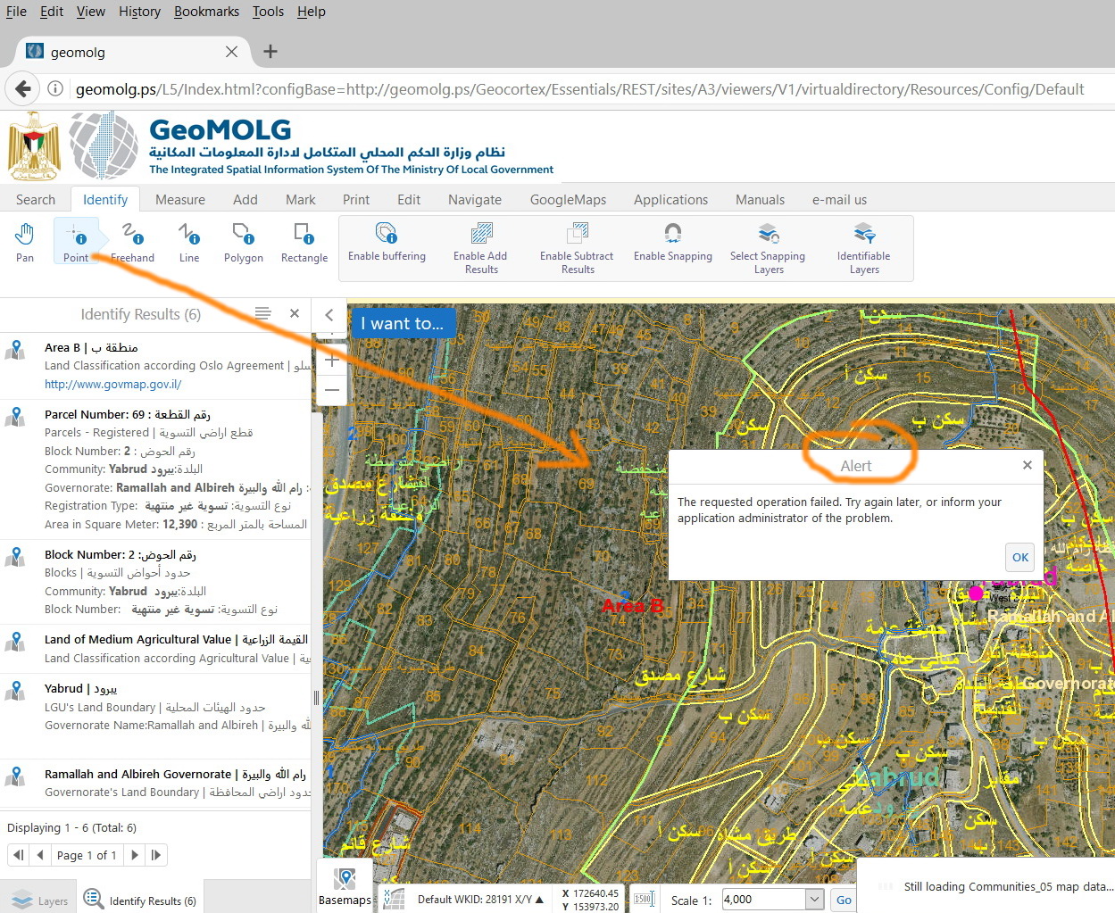
Task: Click the 1:500 scale icon
Action: click(x=644, y=899)
